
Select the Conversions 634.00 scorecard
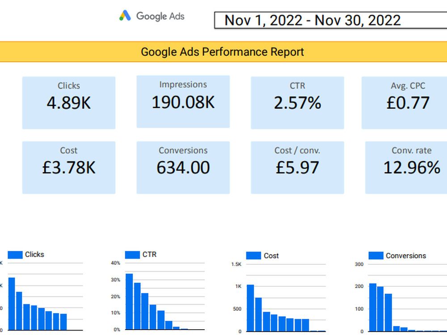[183, 167]
